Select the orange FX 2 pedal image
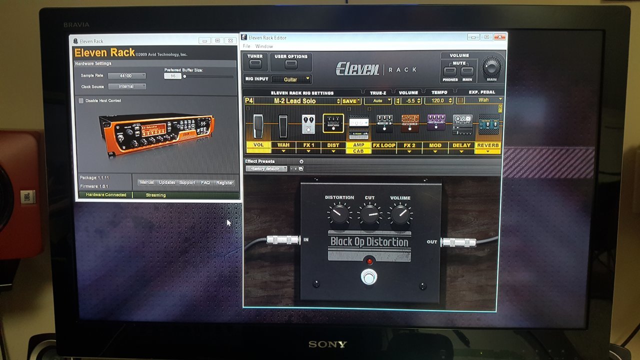The image size is (640, 360). tap(410, 123)
